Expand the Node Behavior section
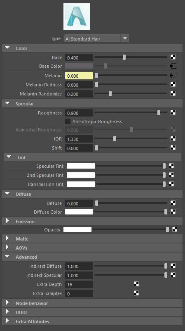Screen dimensions: 185x331 coord(7,302)
